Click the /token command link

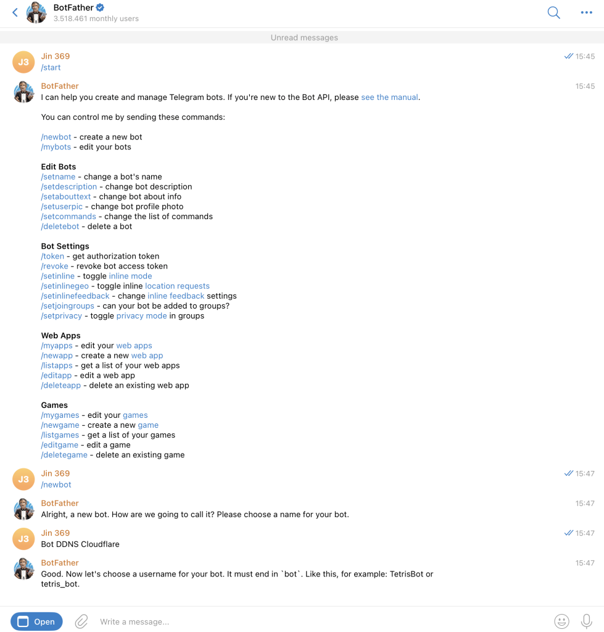[53, 256]
